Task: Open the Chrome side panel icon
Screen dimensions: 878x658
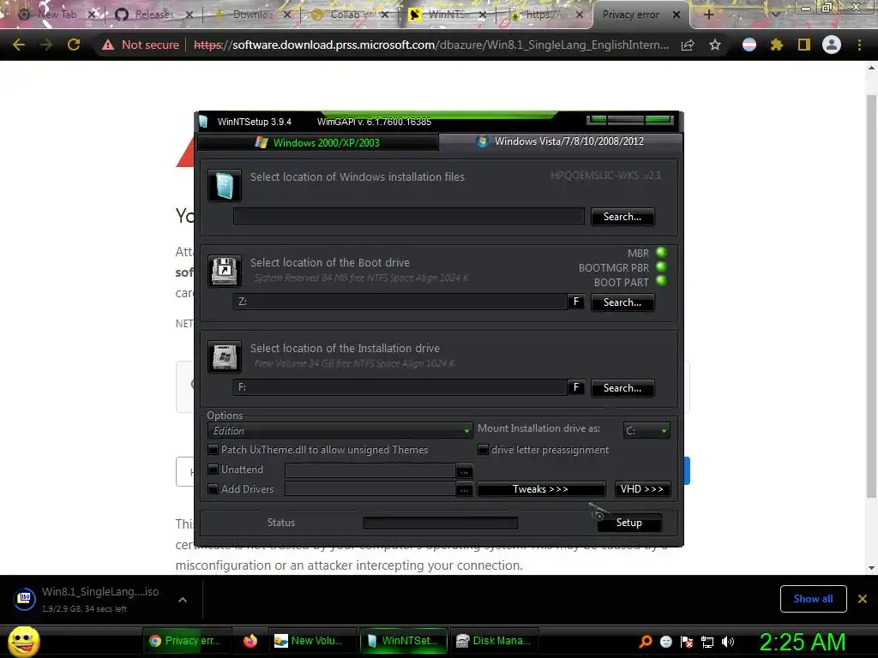Action: click(804, 45)
